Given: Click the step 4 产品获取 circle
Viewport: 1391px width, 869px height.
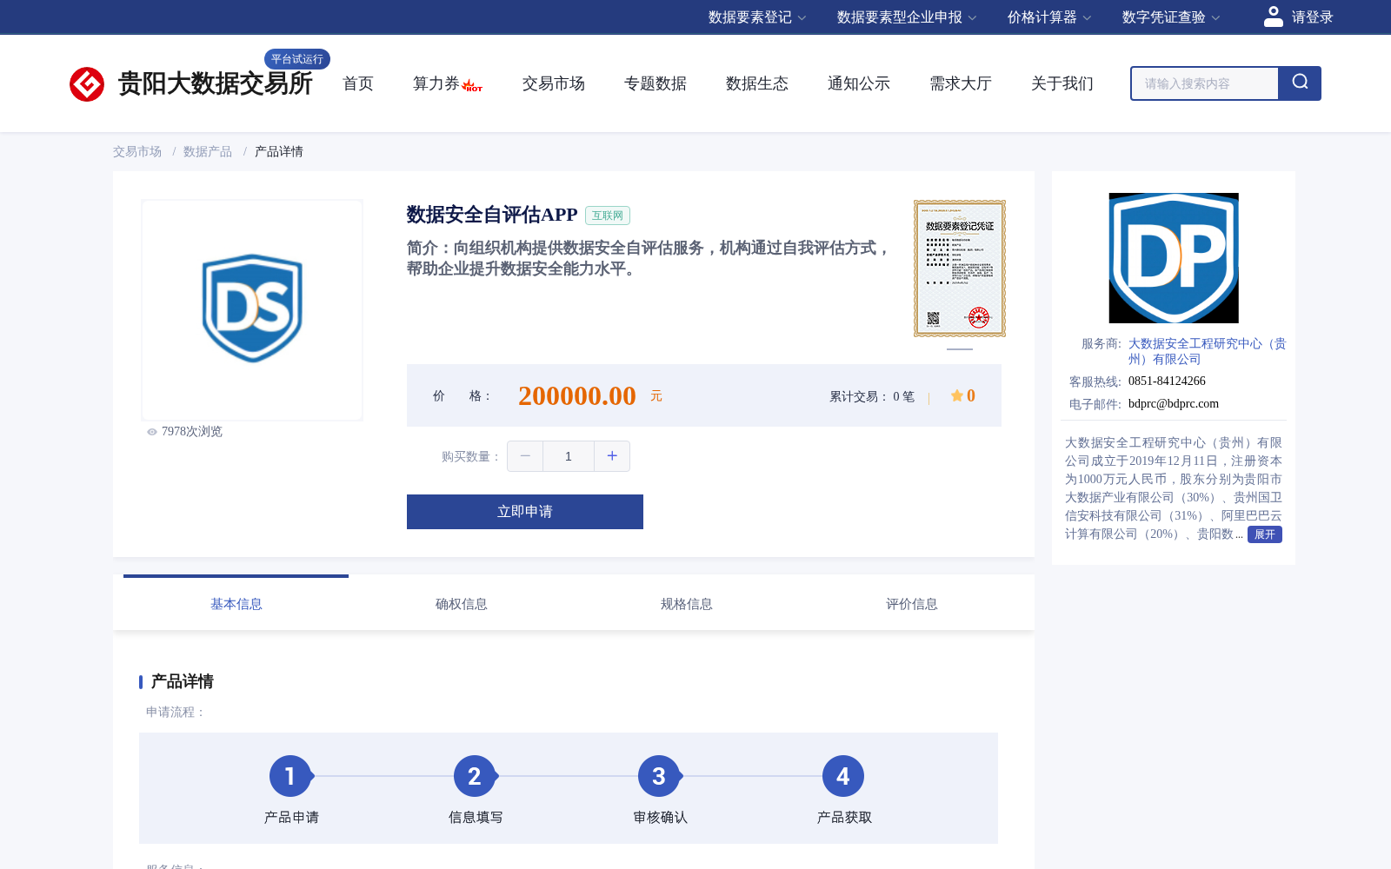Looking at the screenshot, I should (x=843, y=776).
